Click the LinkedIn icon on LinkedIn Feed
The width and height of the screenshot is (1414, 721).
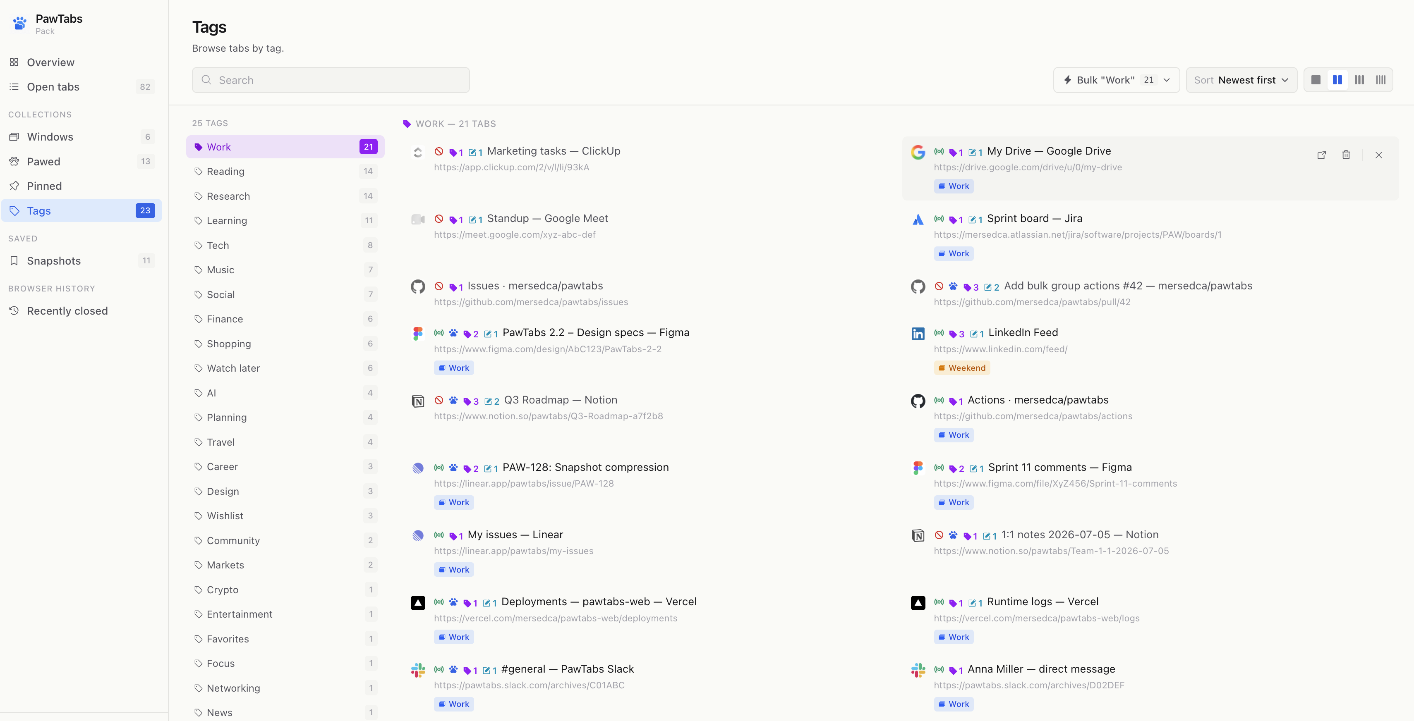[918, 334]
